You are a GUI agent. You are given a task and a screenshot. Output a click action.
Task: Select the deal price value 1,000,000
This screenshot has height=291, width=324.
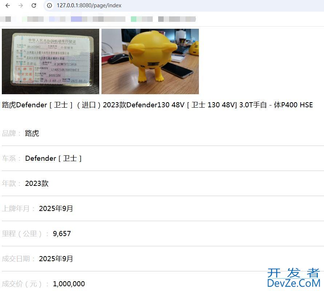69,284
